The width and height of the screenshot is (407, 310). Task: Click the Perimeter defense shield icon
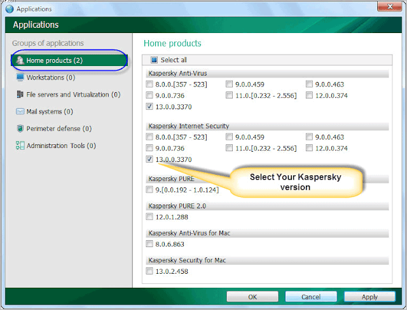(20, 128)
